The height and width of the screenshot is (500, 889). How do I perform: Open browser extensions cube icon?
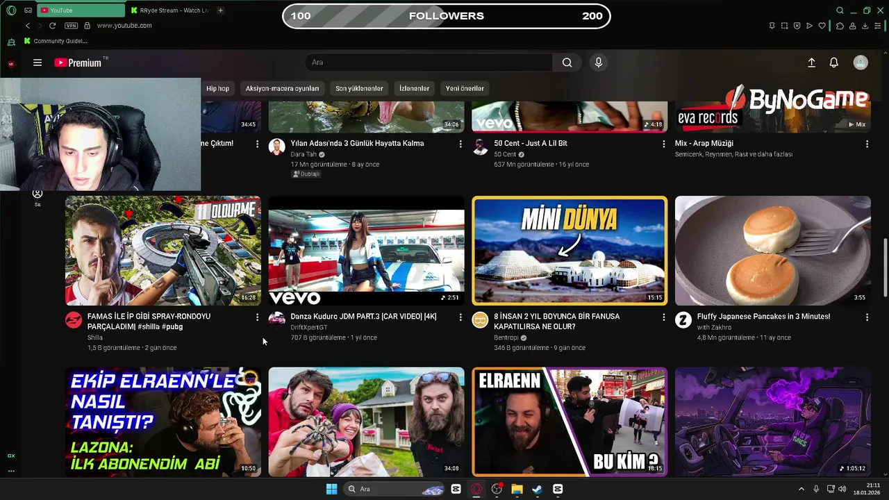[840, 26]
